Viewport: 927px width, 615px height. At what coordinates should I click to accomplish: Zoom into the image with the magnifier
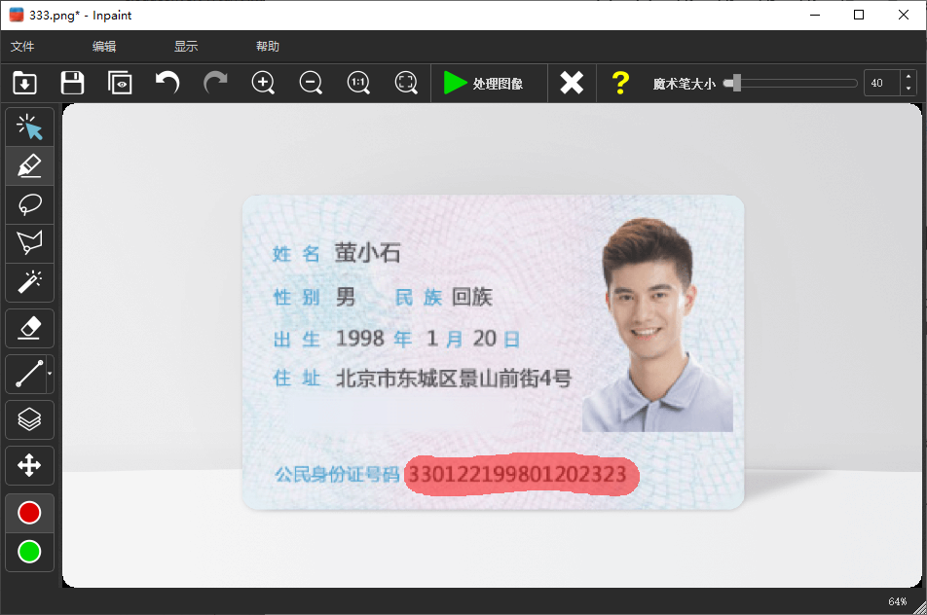(x=263, y=83)
